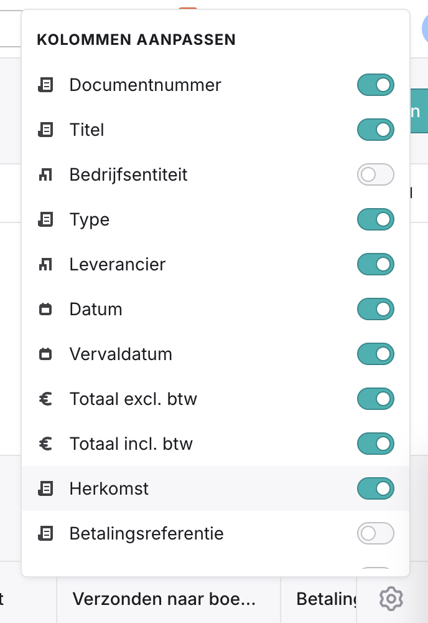The height and width of the screenshot is (623, 428).
Task: Click the euro icon beside Totaal incl. btw
Action: pyautogui.click(x=45, y=444)
